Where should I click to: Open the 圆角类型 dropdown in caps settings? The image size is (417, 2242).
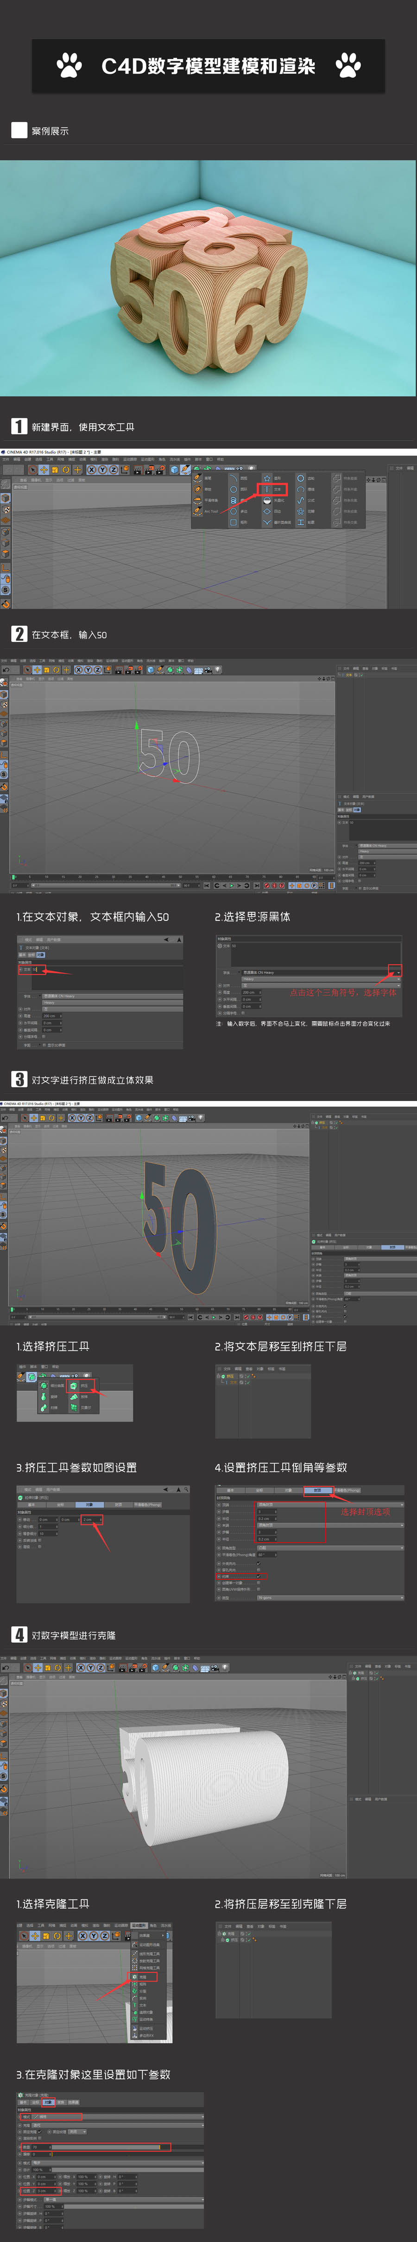330,1549
